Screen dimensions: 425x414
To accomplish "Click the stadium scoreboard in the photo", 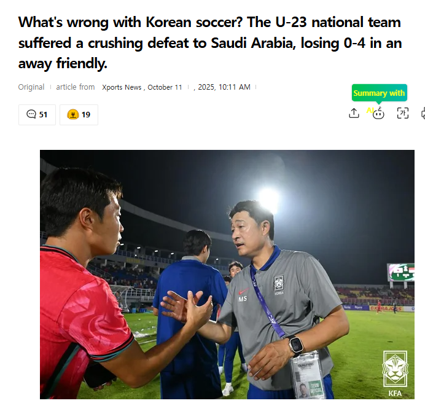I will 400,272.
